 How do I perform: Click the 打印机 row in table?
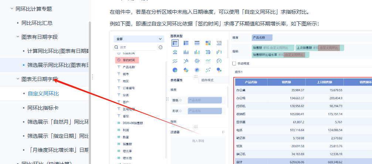coord(304,106)
